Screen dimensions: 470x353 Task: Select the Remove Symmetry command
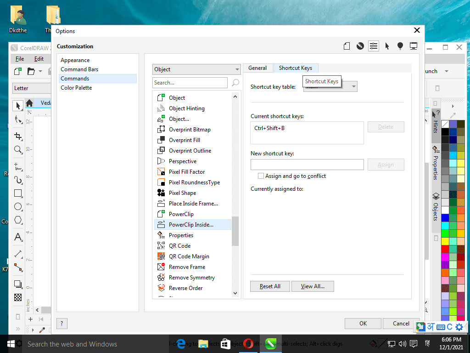point(193,278)
